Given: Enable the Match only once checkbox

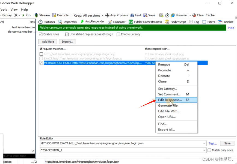Looking at the screenshot, I should (209, 150).
